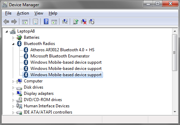Screen dimensions: 180x125
Task: Select the LaptopA8 root label
Action: point(26,31)
